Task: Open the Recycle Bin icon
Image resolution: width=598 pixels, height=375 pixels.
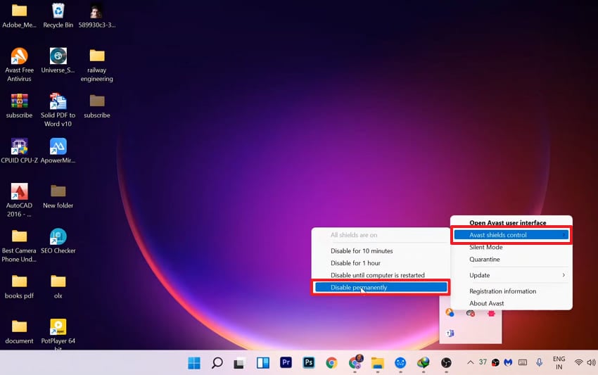Action: click(x=58, y=15)
